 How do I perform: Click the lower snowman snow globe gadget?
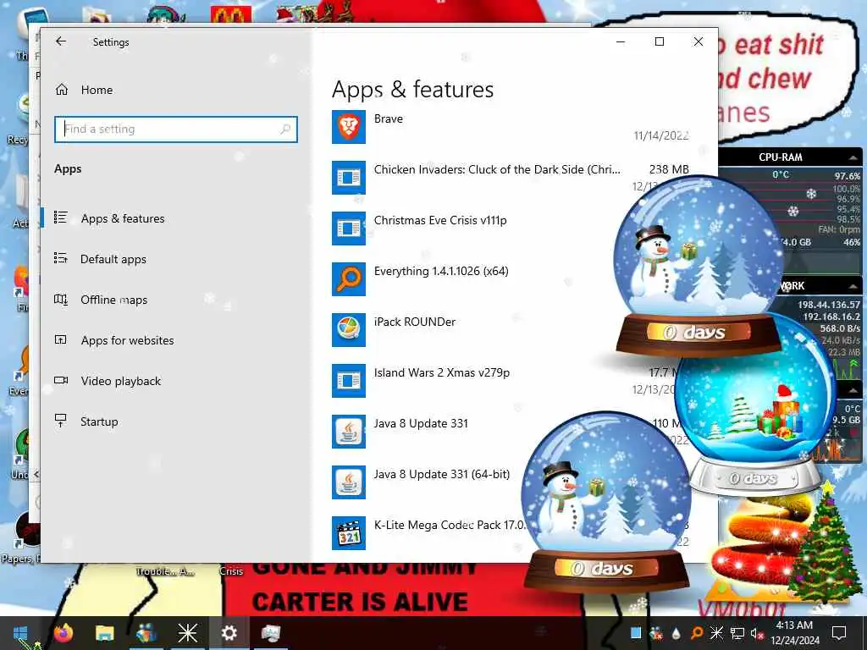click(605, 501)
